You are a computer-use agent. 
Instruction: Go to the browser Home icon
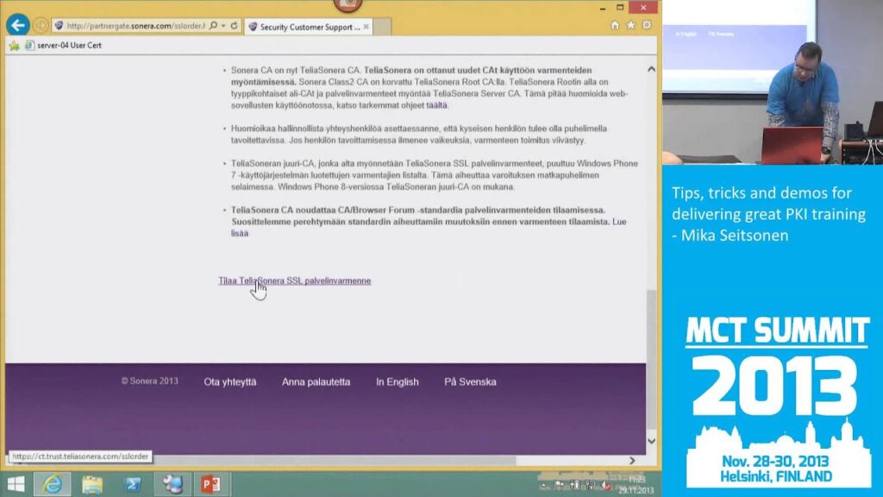click(615, 25)
